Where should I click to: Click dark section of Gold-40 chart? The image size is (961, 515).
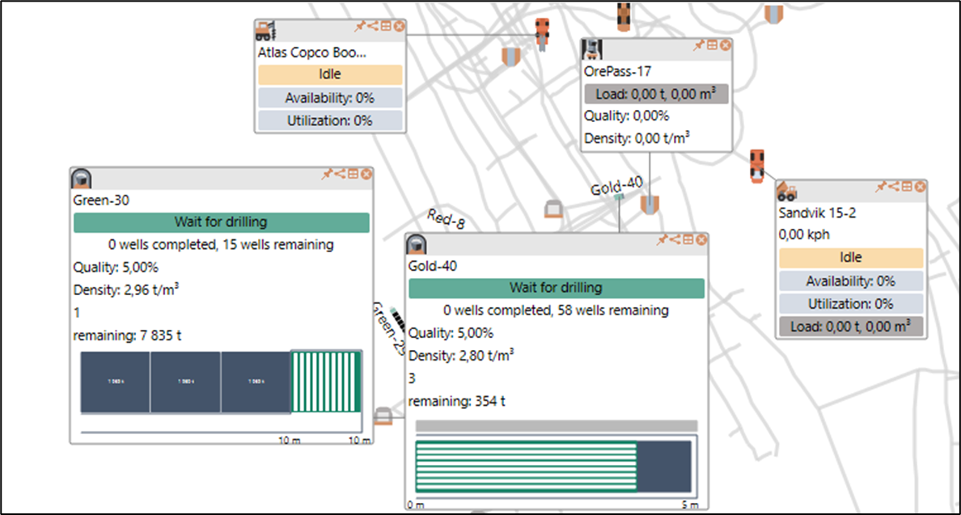pos(664,466)
